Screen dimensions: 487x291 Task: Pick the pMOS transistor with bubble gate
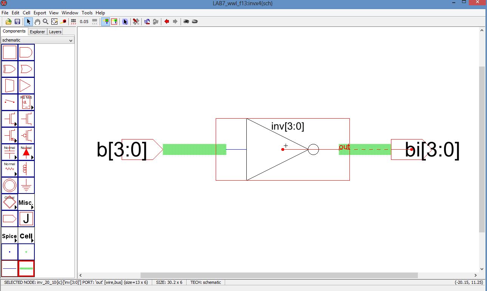[x=26, y=136]
